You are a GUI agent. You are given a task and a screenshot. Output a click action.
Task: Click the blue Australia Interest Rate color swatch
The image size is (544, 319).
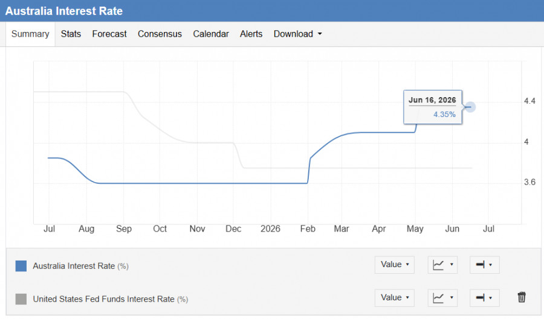click(21, 266)
